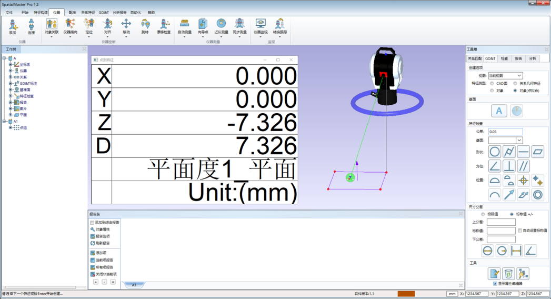Choose the perpendicularity tolerance icon
551x299 pixels.
pyautogui.click(x=509, y=166)
